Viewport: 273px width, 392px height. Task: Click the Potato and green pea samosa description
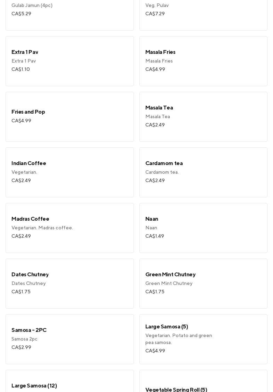point(179,339)
